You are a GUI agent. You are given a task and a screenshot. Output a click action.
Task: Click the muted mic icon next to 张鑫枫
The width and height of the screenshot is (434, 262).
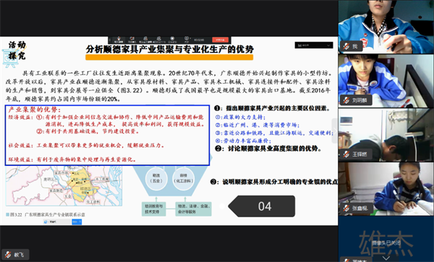tap(346, 208)
